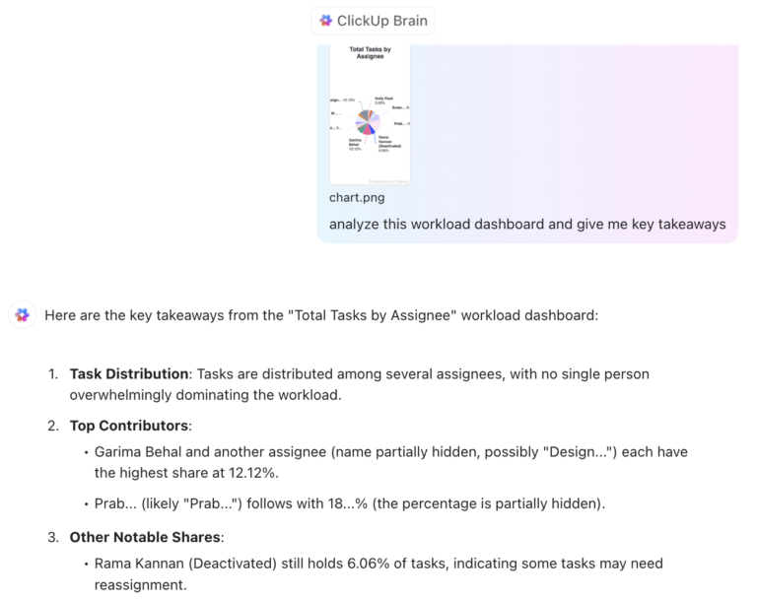Click the pie chart graphic in the attachment
Viewport: 757px width, 599px height.
(x=368, y=122)
